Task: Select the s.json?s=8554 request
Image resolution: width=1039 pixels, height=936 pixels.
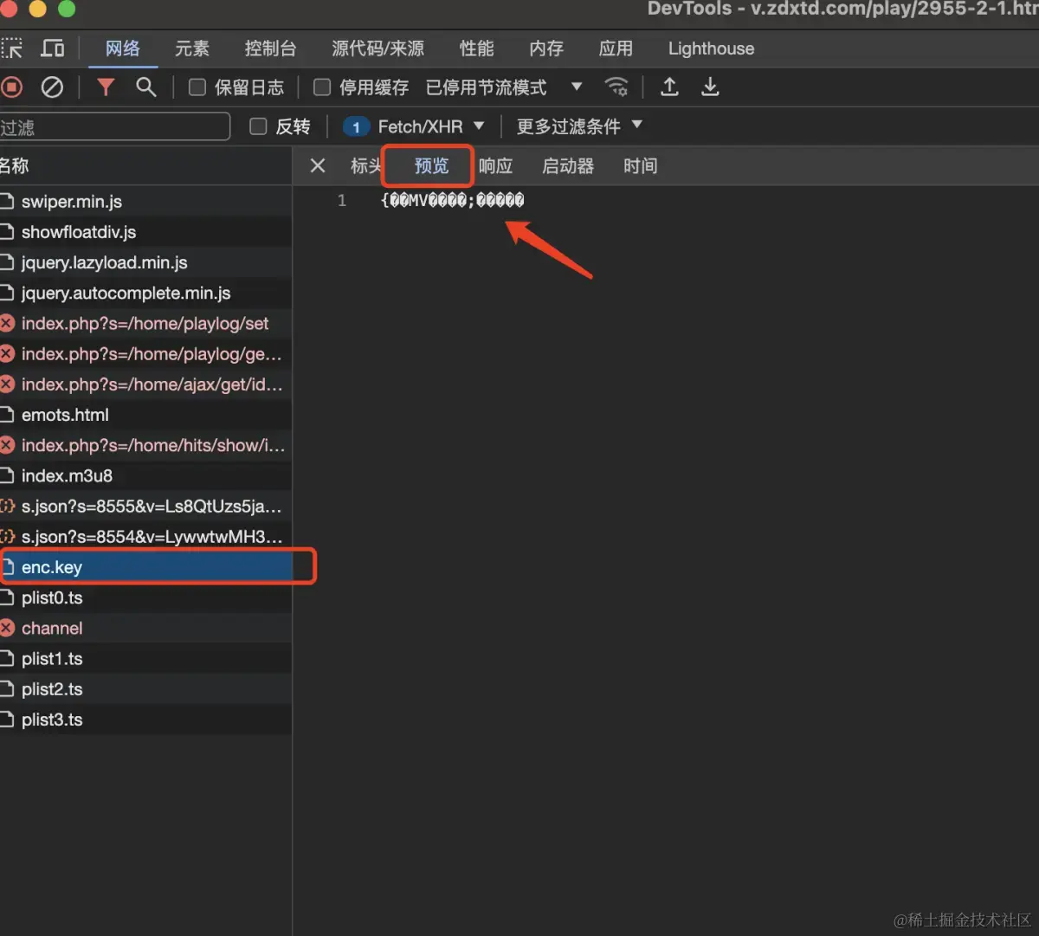Action: (145, 536)
